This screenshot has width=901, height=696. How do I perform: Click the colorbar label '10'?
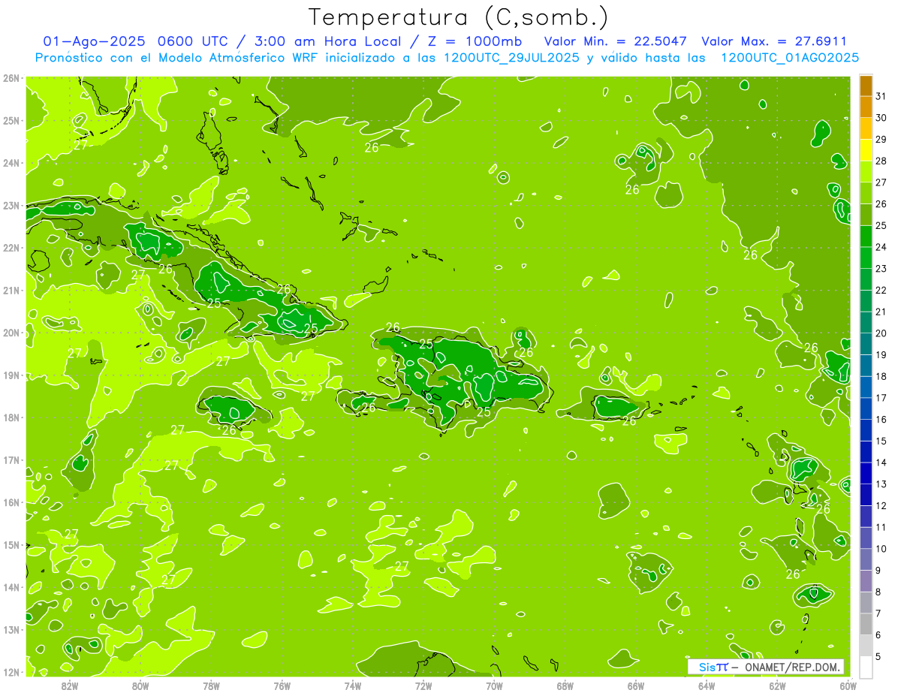[x=881, y=549]
